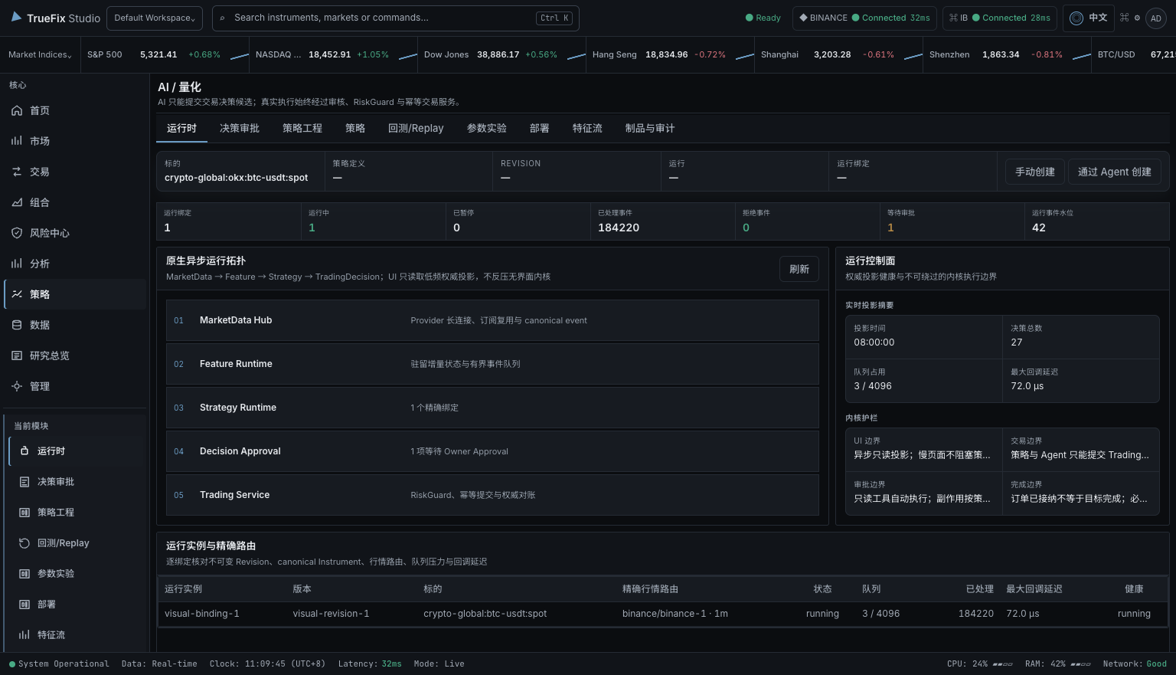
Task: Click the 刷新 refresh button
Action: click(799, 269)
